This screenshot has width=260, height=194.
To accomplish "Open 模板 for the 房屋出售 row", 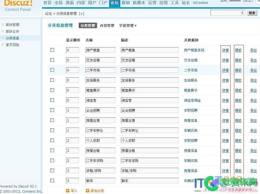I will [238, 121].
